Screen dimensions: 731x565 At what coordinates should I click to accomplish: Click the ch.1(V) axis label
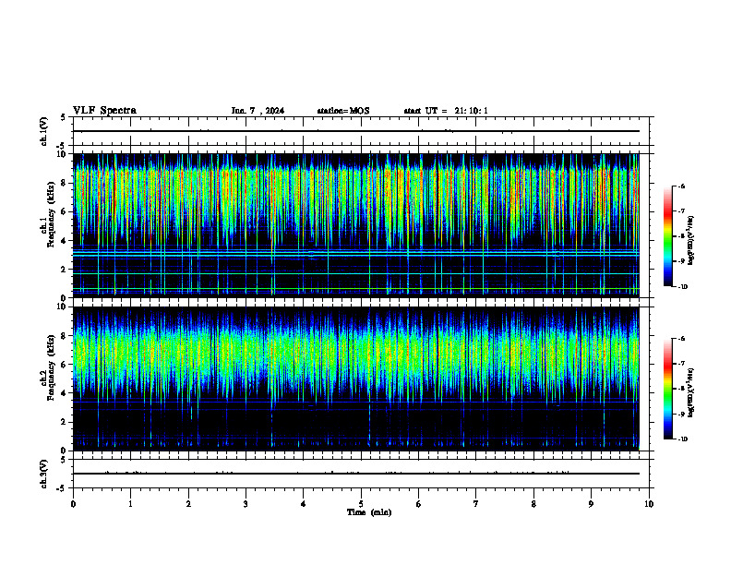pyautogui.click(x=44, y=131)
